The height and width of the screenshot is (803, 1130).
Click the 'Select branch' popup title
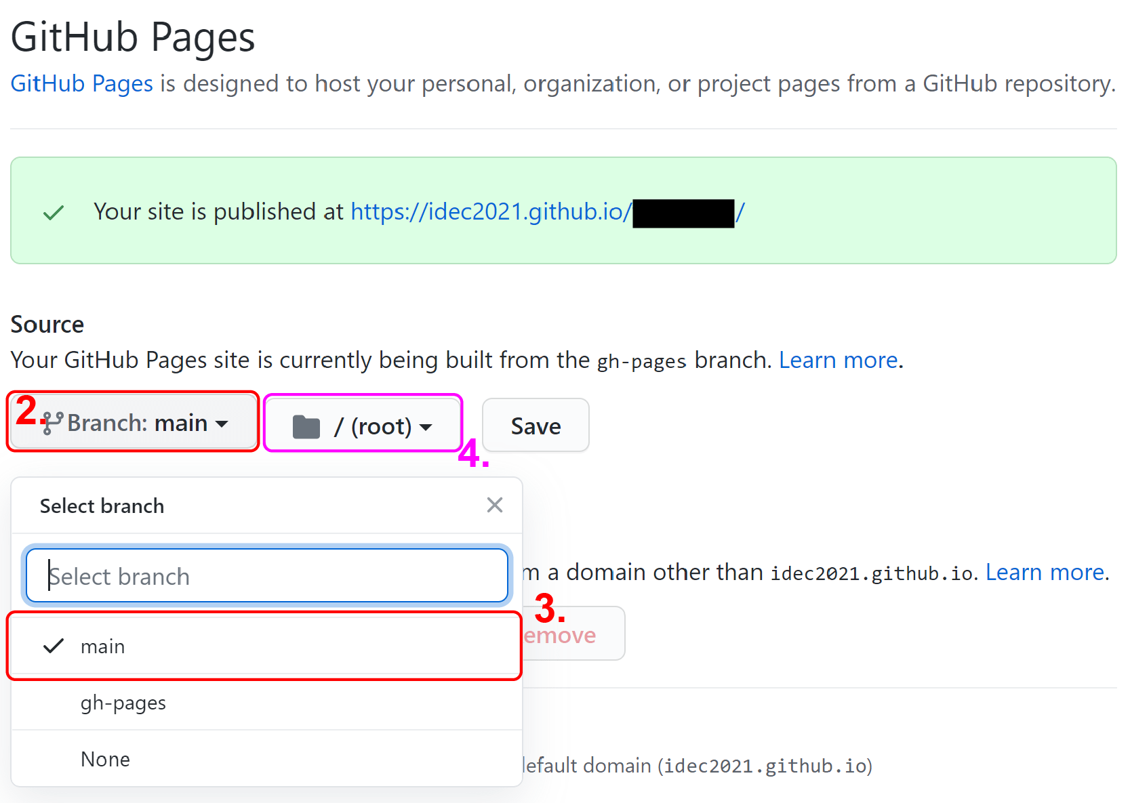tap(102, 506)
